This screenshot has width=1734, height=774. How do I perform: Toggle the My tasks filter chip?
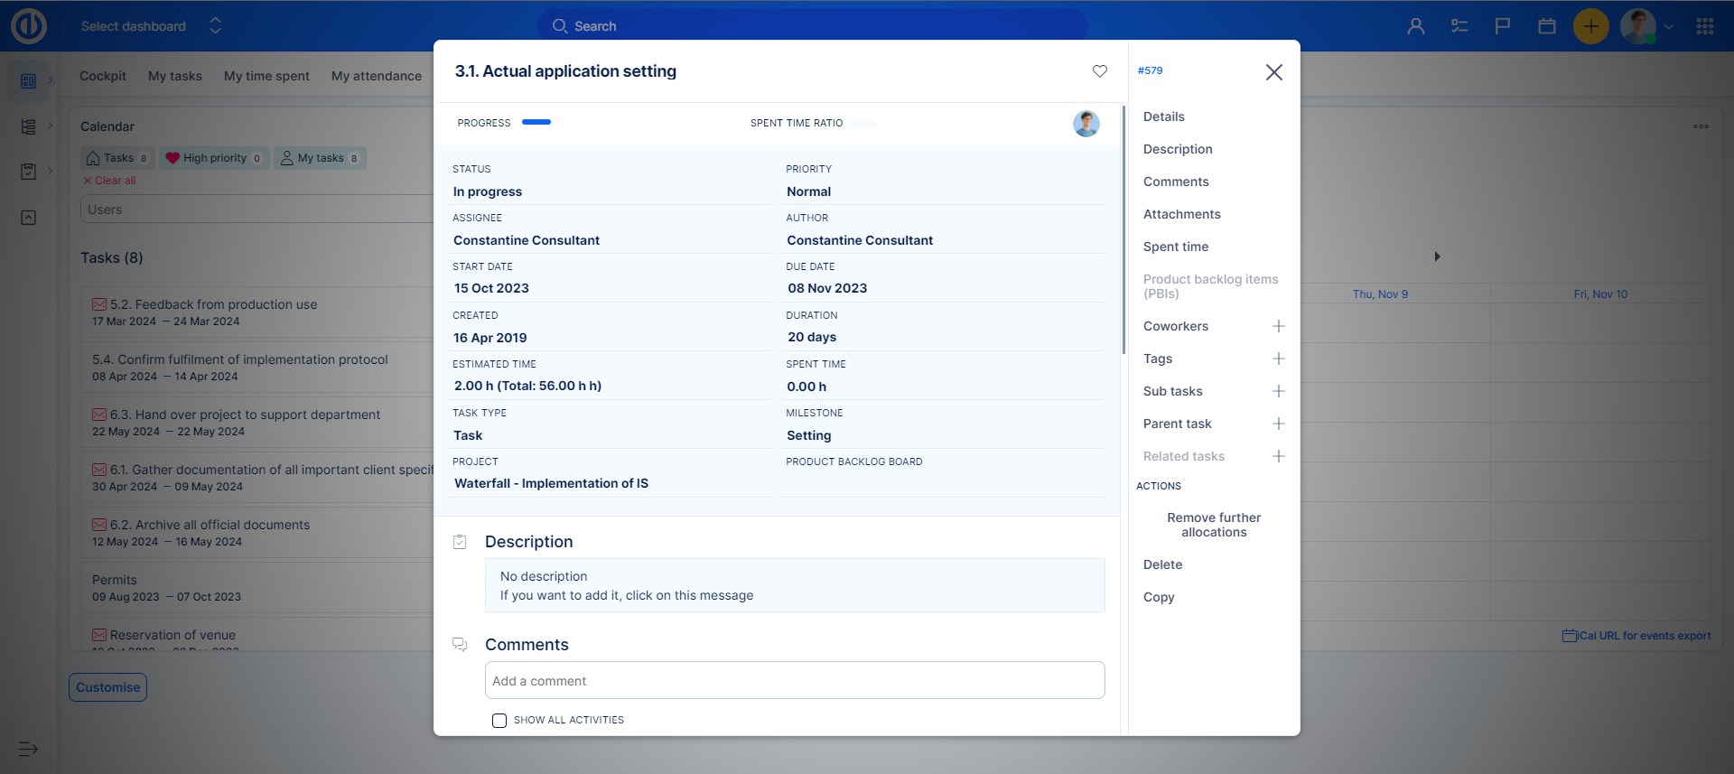[320, 158]
